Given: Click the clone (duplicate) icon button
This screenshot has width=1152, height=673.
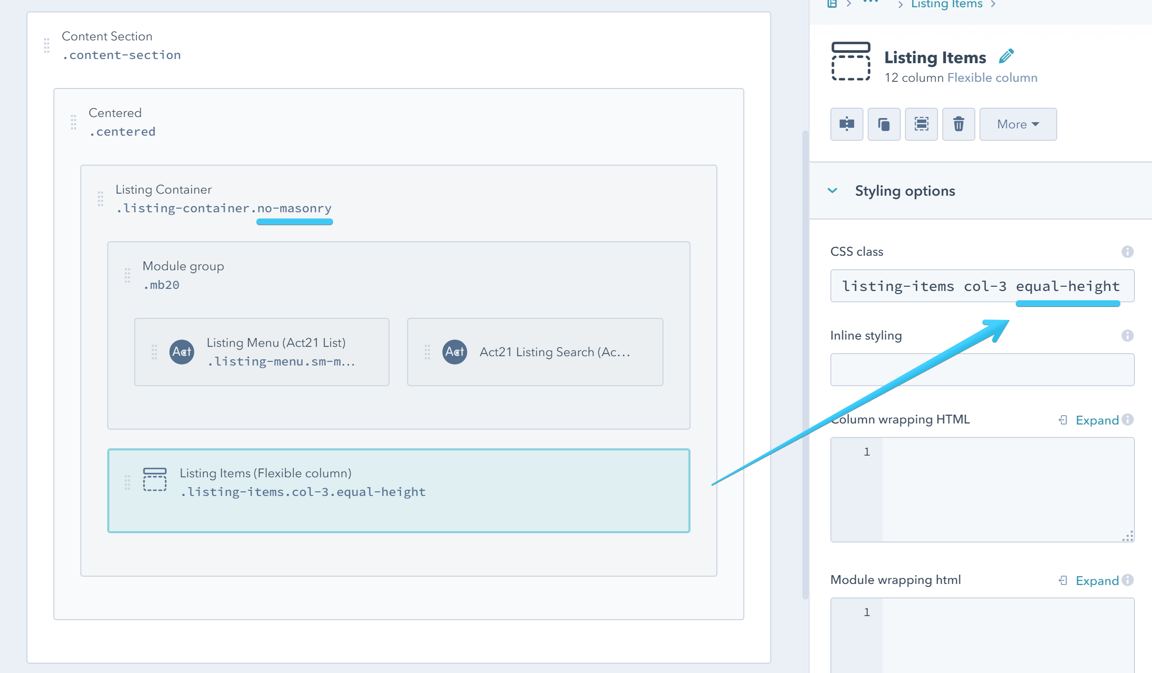Looking at the screenshot, I should tap(884, 124).
